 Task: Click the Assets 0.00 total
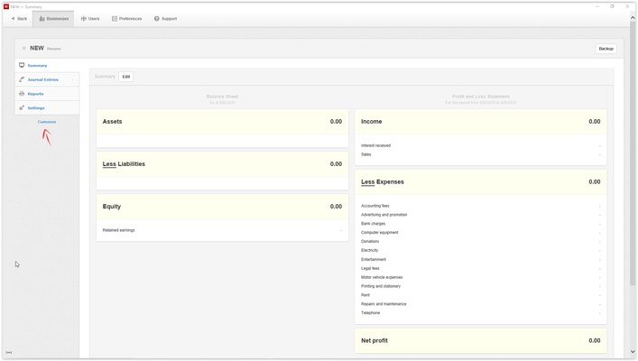336,121
